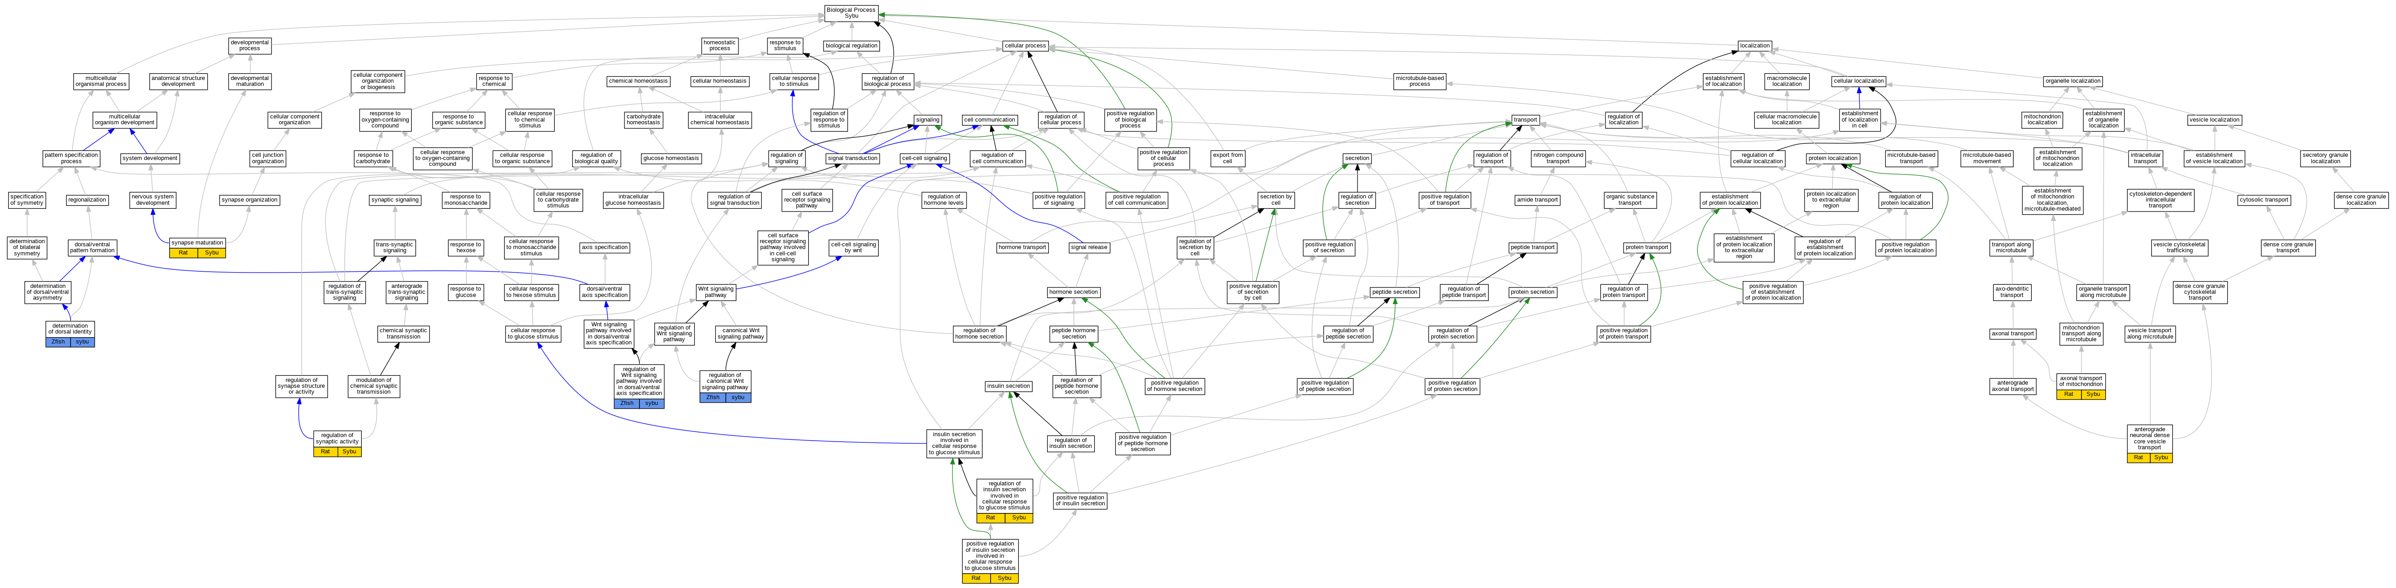Select 'modulation of chemical synaptic transmission' node

pos(374,386)
